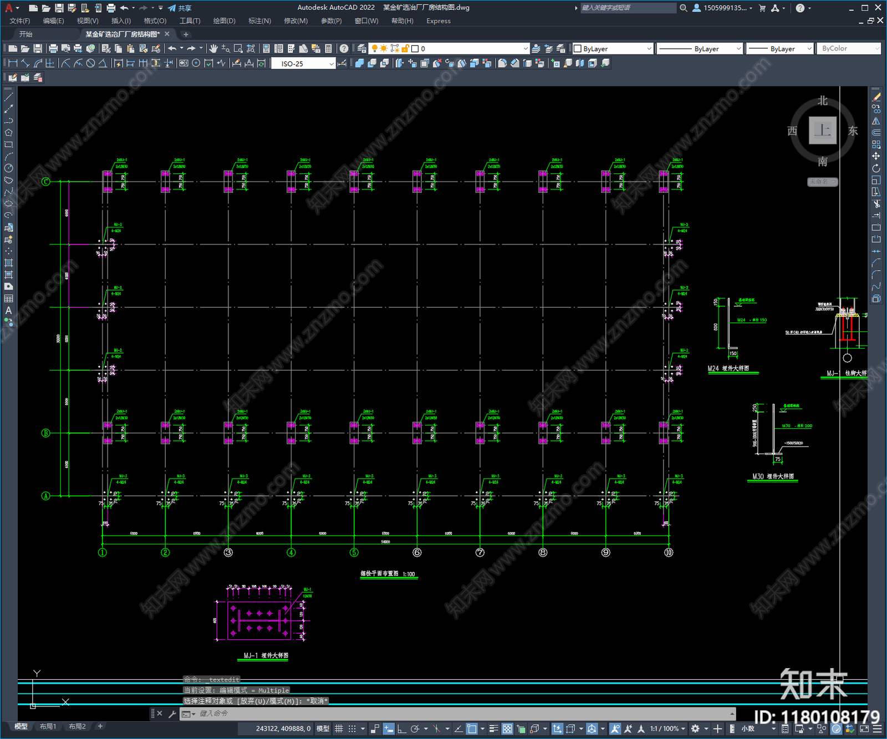Toggle the drawing grid display in the status bar
The image size is (887, 739).
coord(339,729)
